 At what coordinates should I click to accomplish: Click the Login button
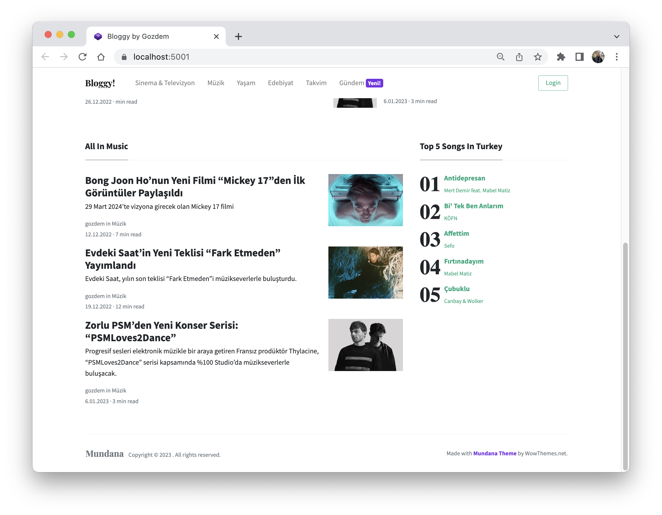(553, 83)
